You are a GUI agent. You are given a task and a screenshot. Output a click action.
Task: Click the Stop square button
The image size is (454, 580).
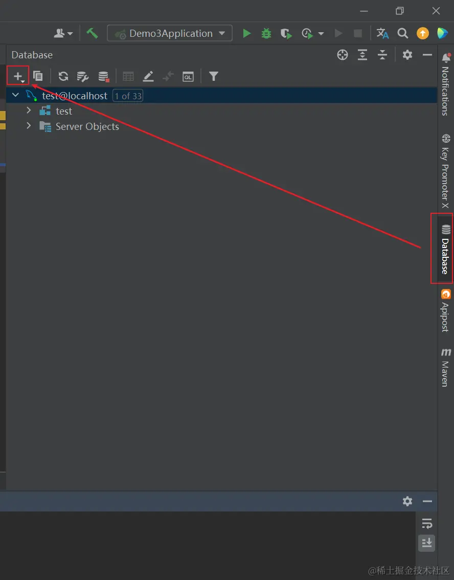358,33
